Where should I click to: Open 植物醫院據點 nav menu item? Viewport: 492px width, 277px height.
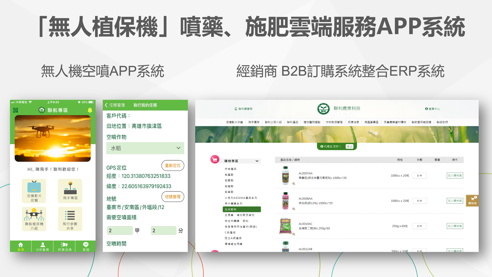pos(312,122)
